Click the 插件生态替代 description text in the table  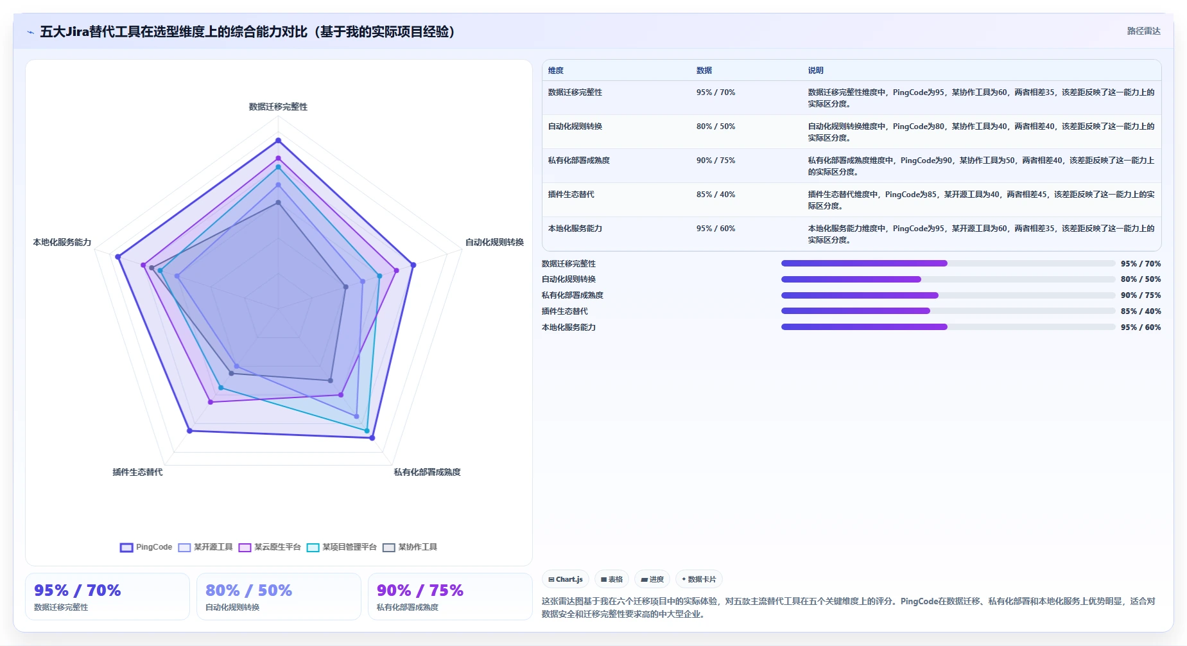[981, 200]
